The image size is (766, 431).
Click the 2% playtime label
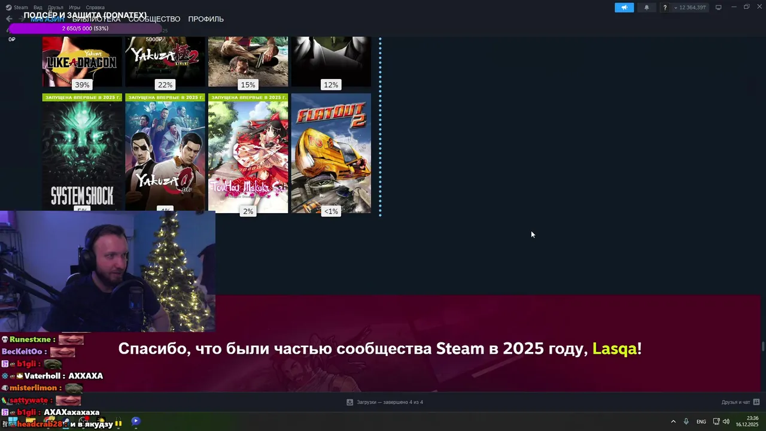click(x=248, y=211)
